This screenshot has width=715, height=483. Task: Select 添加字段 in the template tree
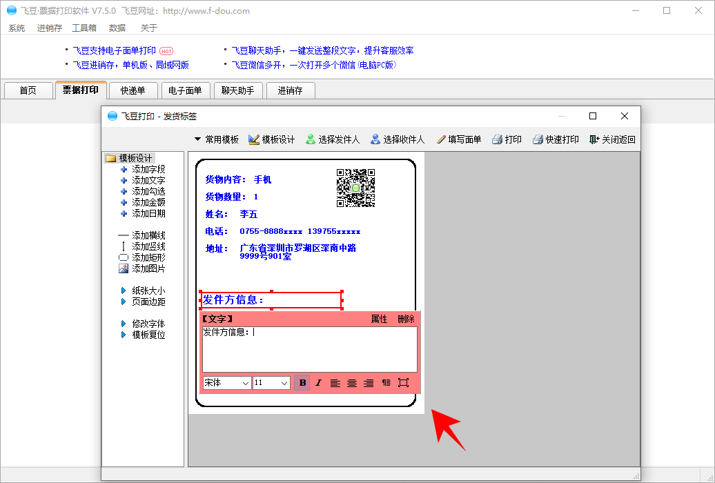pyautogui.click(x=148, y=169)
